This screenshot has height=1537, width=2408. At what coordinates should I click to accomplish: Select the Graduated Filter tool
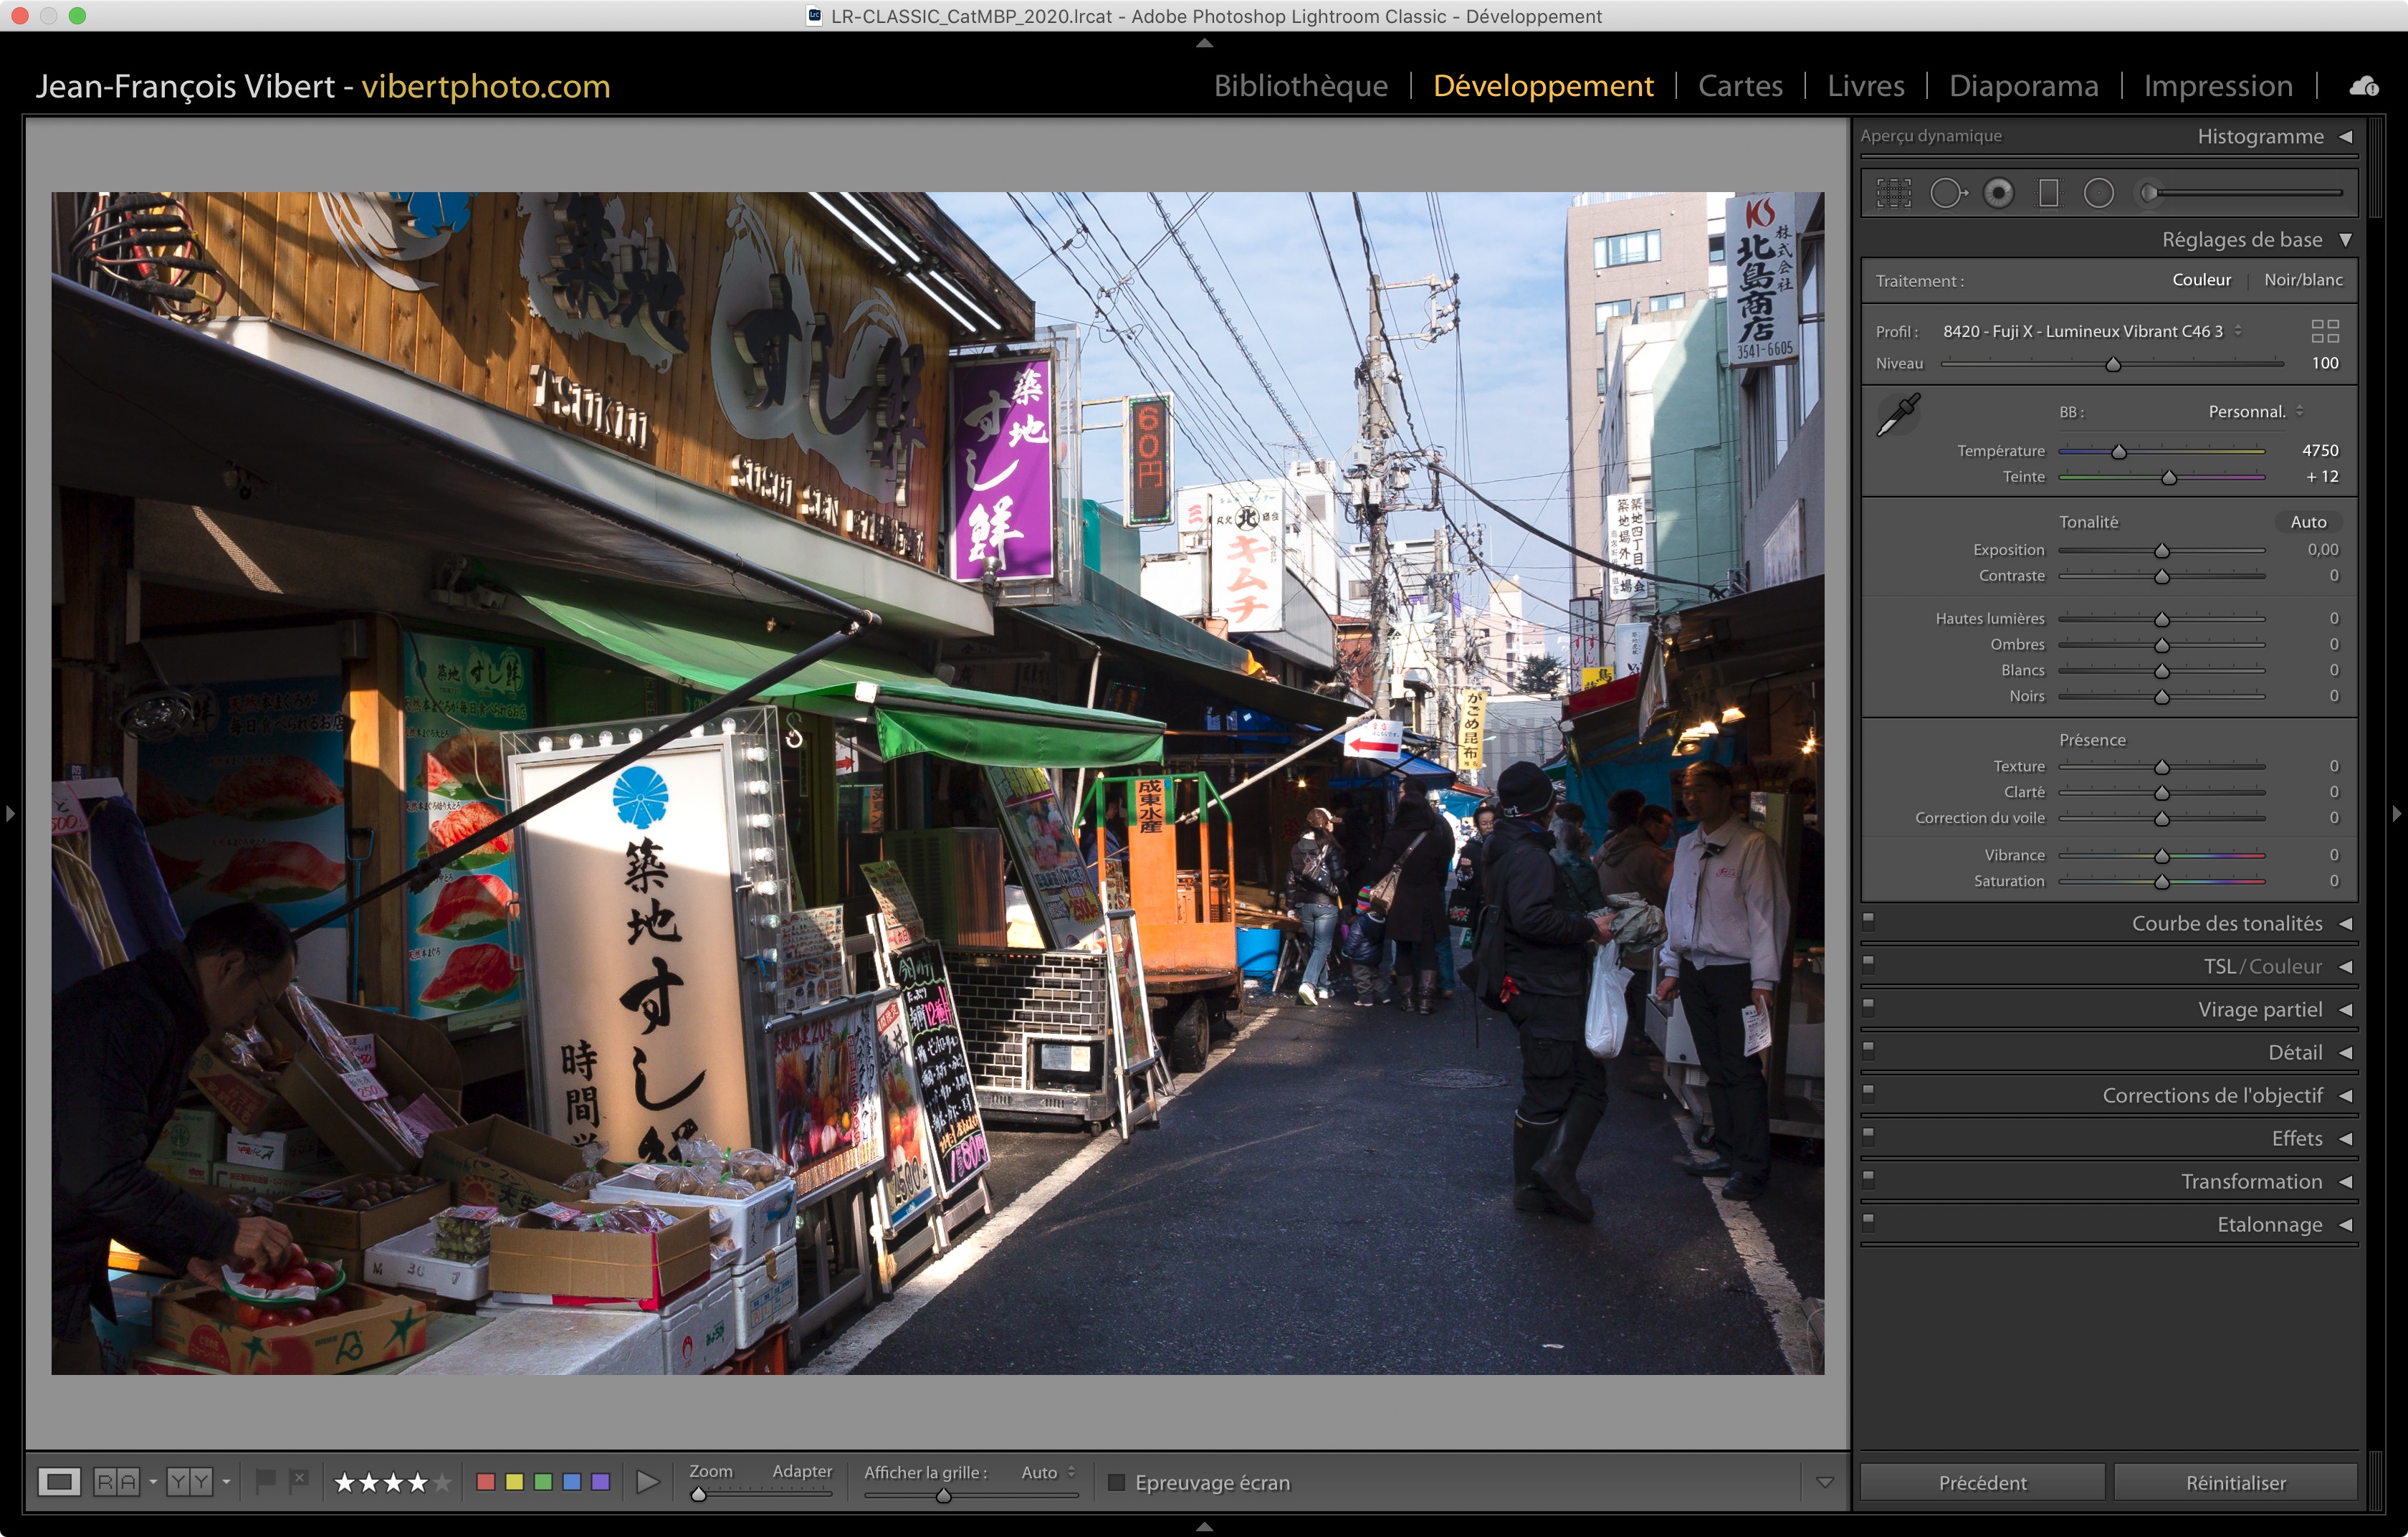pyautogui.click(x=2048, y=193)
